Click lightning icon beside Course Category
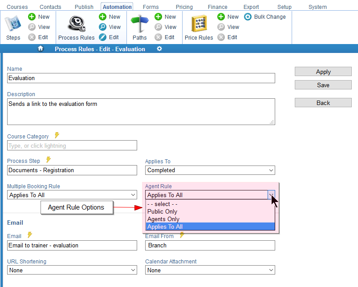 click(x=57, y=135)
